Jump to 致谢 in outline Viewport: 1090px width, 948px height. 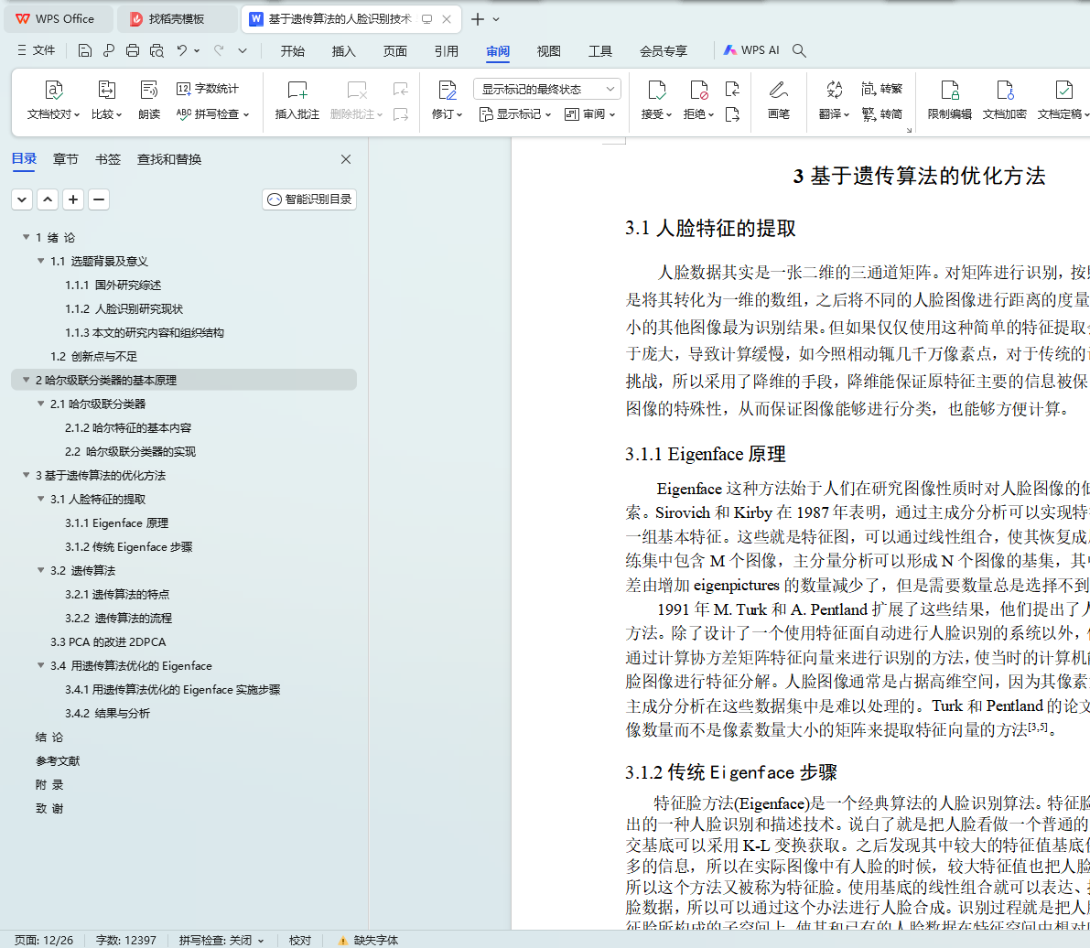point(49,808)
